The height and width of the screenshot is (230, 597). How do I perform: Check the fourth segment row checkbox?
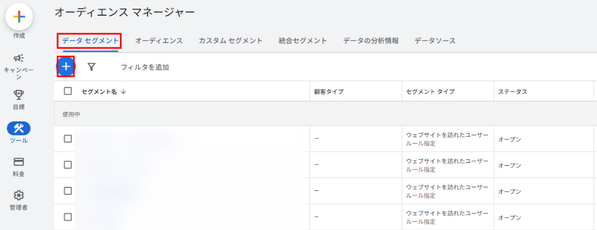pyautogui.click(x=68, y=217)
